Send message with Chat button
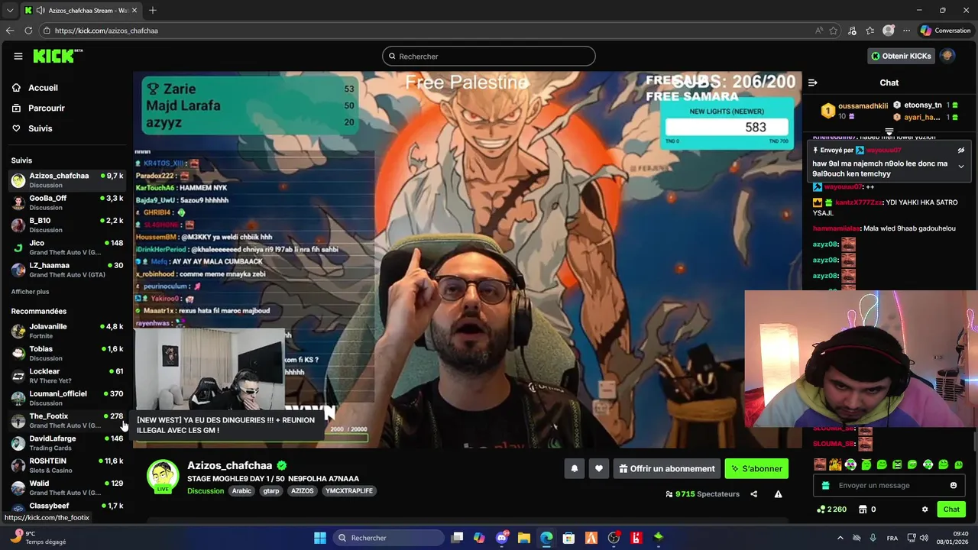978x550 pixels. tap(951, 510)
